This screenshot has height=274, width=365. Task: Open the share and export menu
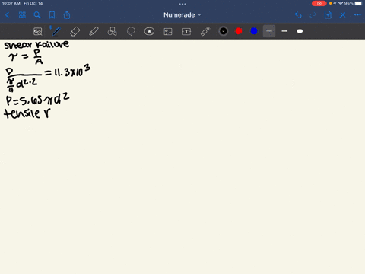67,15
